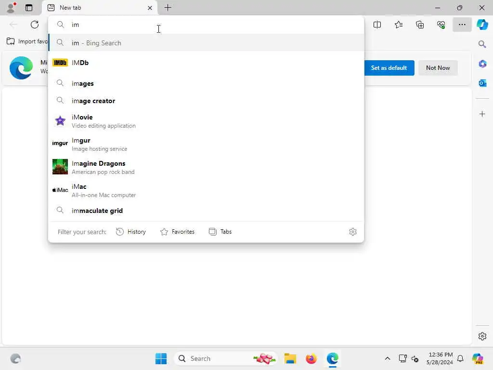This screenshot has height=370, width=493.
Task: Click Set as default button
Action: pyautogui.click(x=389, y=68)
